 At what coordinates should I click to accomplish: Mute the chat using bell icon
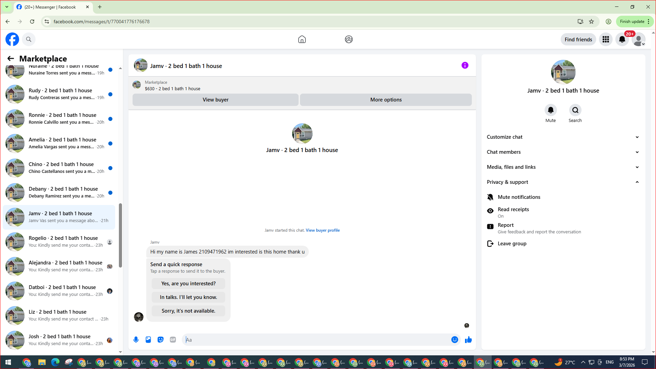[551, 110]
